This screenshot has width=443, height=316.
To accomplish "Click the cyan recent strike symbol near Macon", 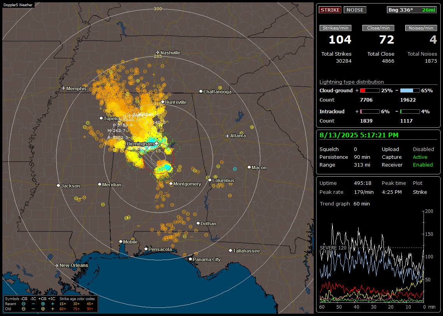I will click(x=235, y=169).
